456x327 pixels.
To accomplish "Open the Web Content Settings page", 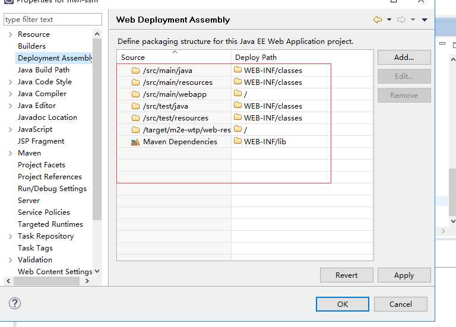I will (x=55, y=272).
